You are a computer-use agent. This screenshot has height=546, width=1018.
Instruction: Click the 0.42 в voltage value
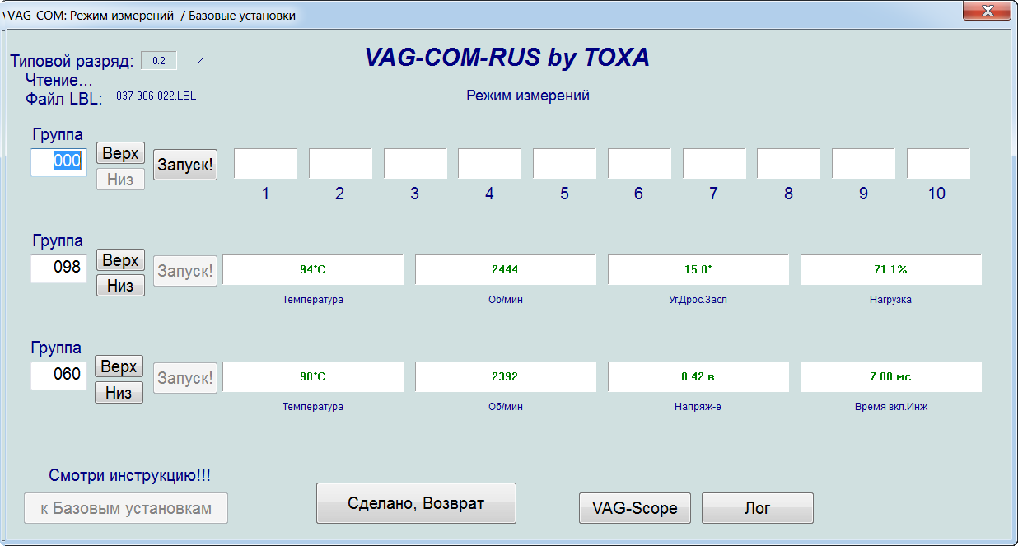pos(698,377)
